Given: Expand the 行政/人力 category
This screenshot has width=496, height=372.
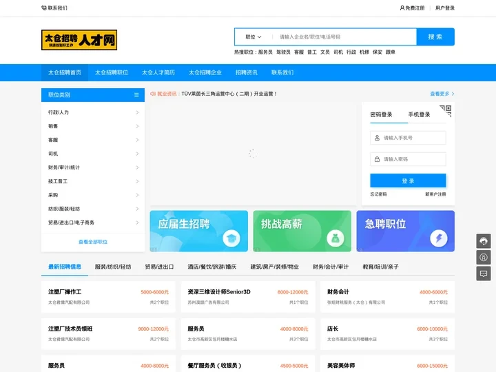Looking at the screenshot, I should 93,112.
